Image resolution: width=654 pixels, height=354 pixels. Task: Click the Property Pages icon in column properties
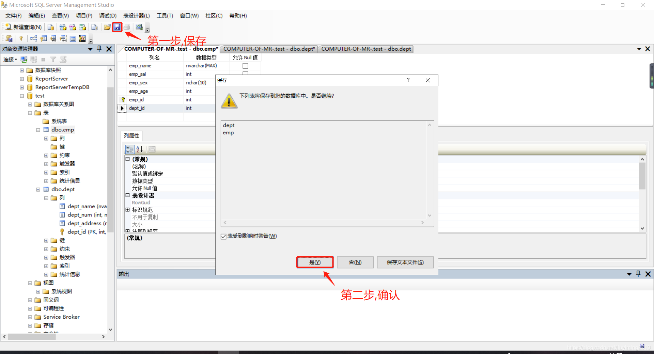pyautogui.click(x=152, y=149)
